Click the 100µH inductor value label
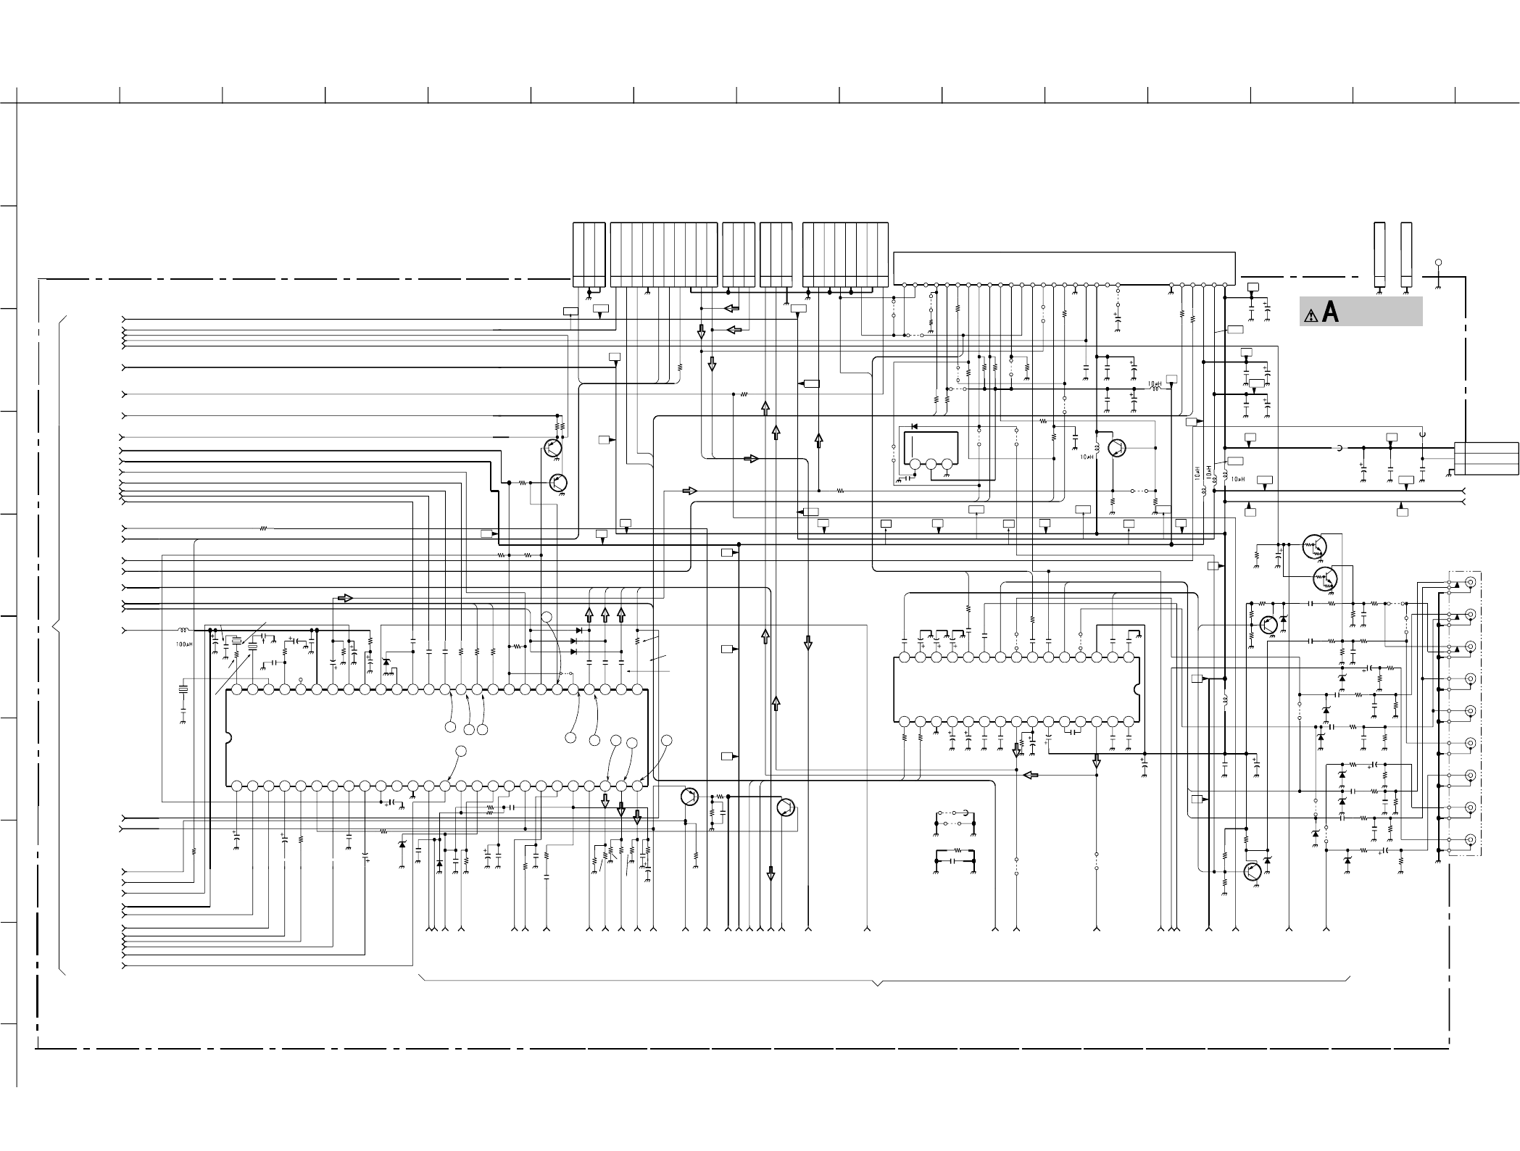1520x1151 pixels. click(184, 644)
